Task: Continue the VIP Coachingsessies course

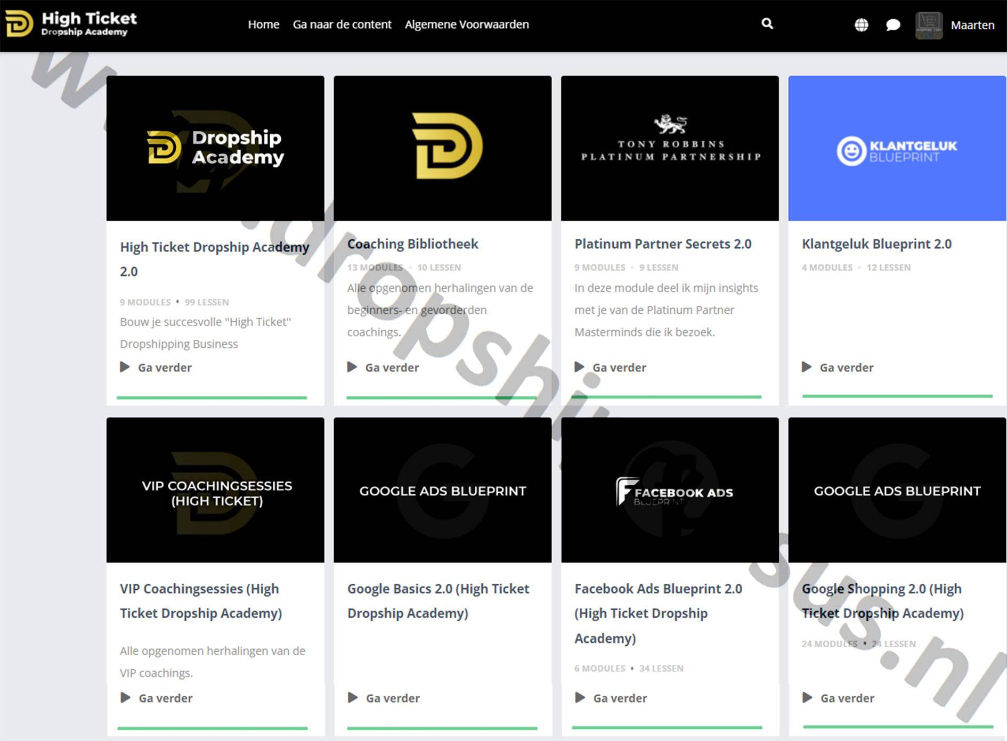Action: [x=165, y=698]
